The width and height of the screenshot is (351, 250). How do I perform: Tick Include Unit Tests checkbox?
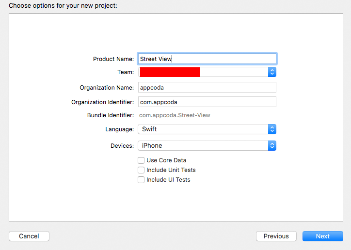(x=141, y=170)
